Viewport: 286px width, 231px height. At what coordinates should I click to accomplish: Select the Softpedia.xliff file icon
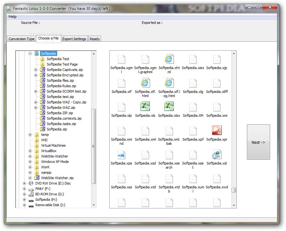click(217, 83)
